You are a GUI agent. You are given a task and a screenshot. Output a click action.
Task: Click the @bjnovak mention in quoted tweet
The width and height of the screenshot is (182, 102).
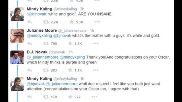37,14
